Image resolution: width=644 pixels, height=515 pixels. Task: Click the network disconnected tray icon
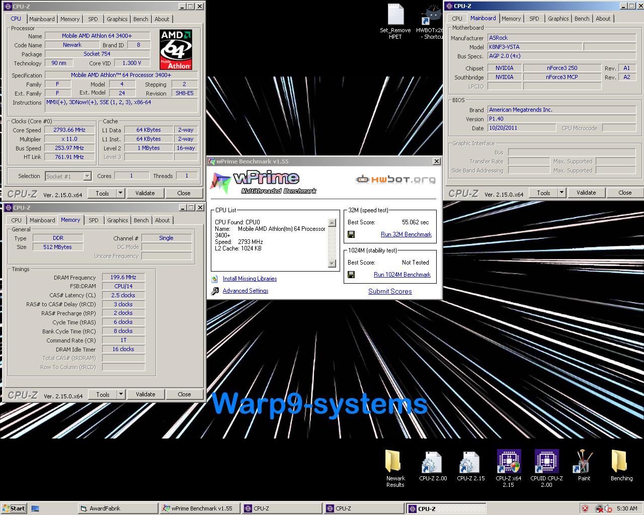click(599, 508)
